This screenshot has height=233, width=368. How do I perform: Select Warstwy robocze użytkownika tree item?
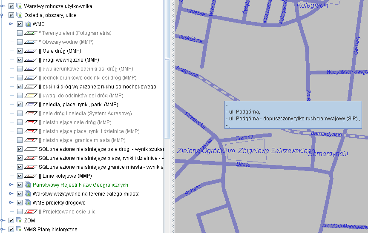[x=58, y=6]
